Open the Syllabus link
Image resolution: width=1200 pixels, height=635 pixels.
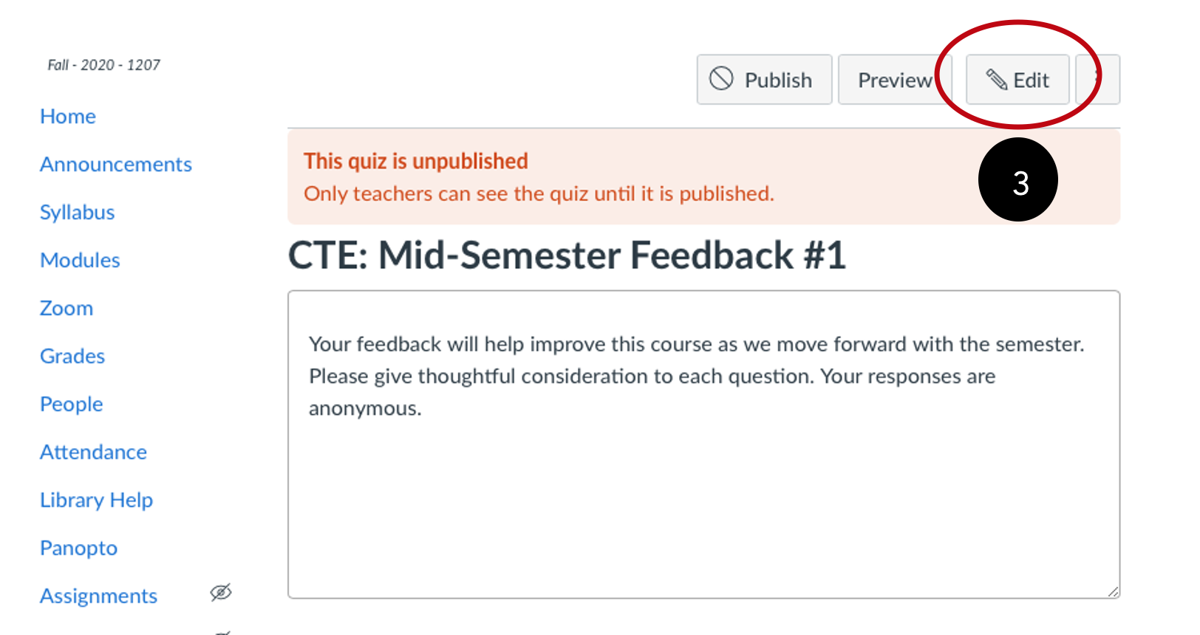pos(78,212)
